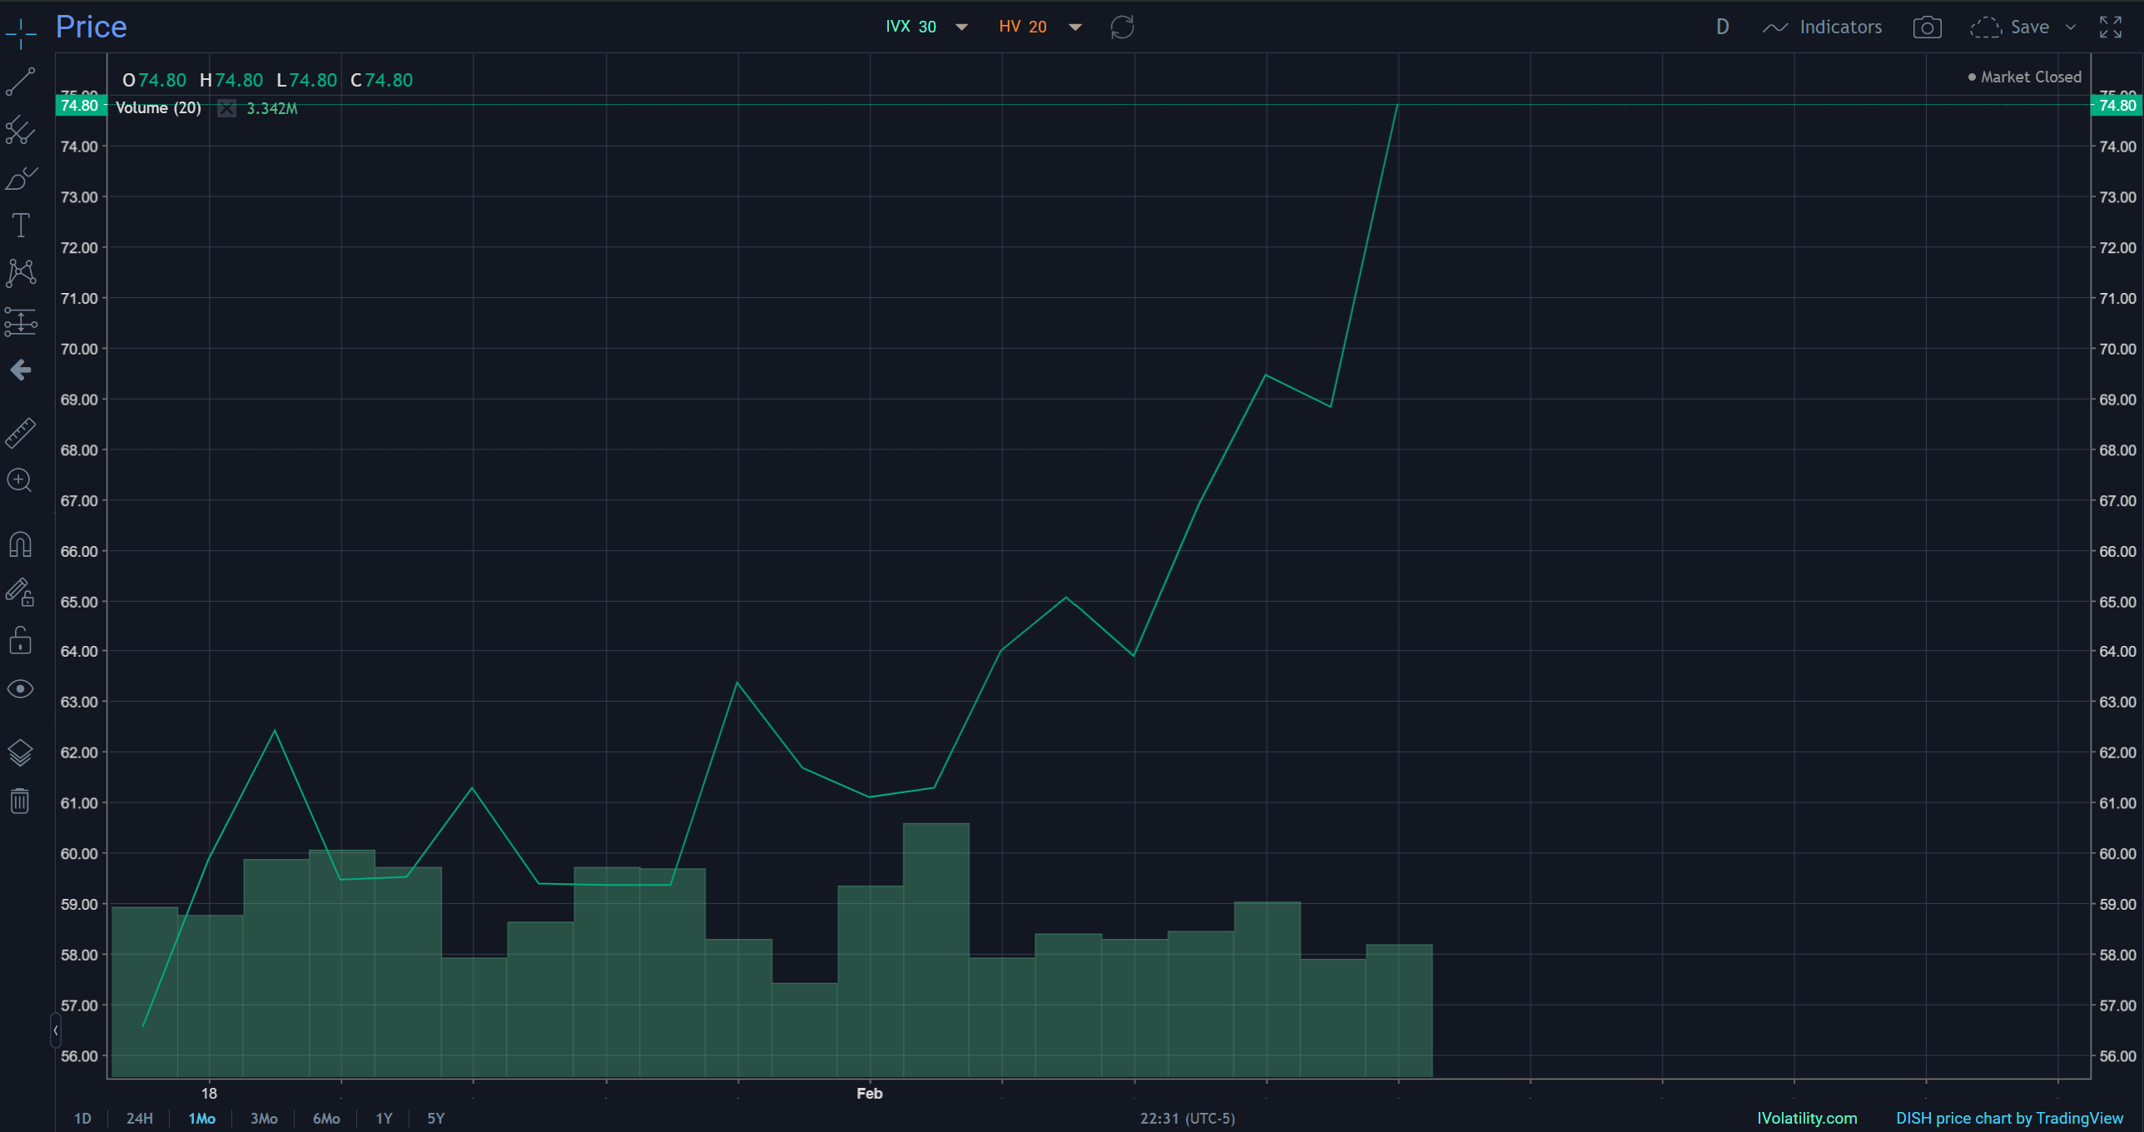The image size is (2144, 1132).
Task: Switch to the 1Y time range
Action: pos(384,1119)
